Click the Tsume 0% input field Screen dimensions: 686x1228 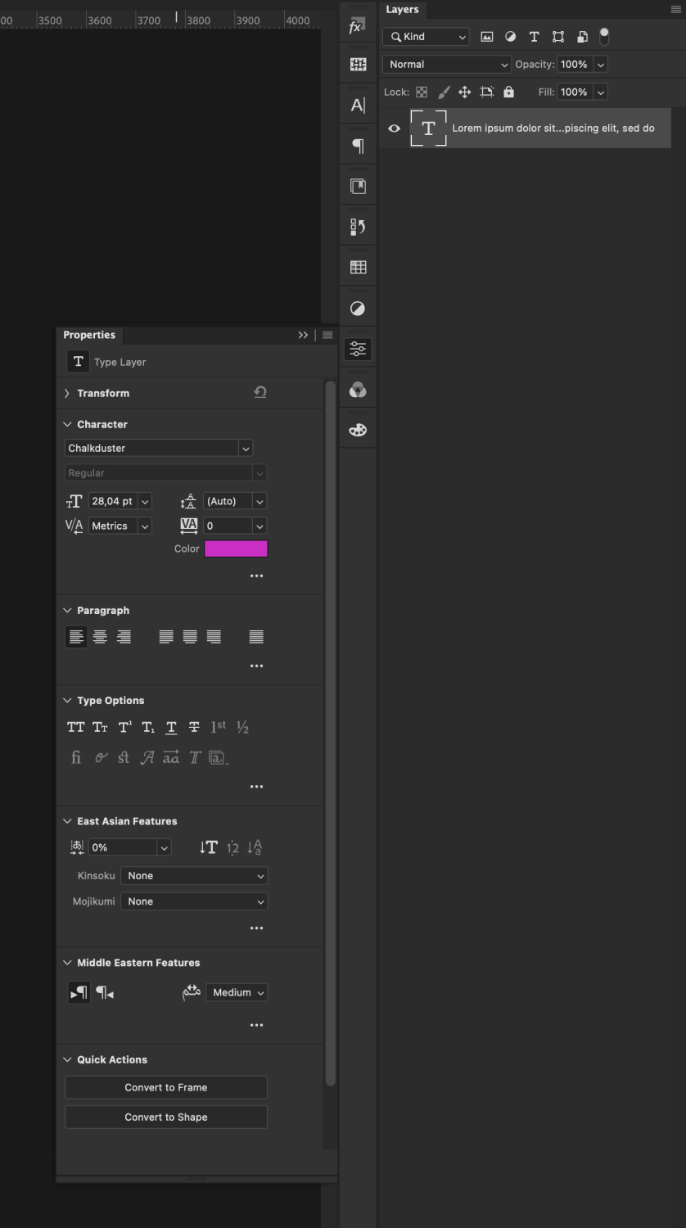click(x=122, y=847)
